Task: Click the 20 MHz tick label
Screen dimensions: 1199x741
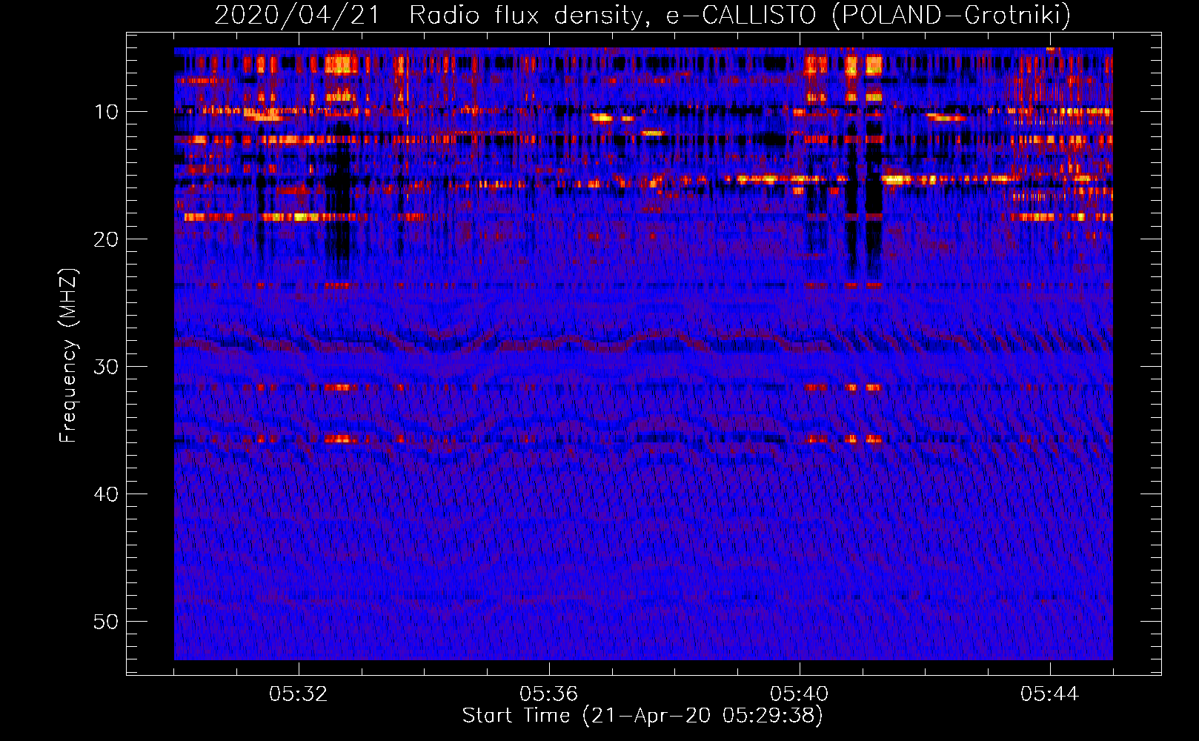Action: 106,239
